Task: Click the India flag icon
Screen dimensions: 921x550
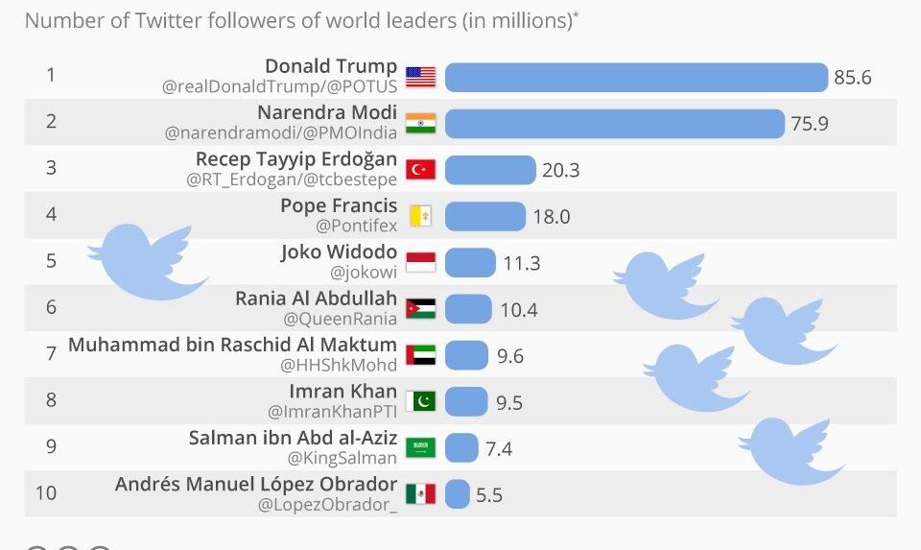Action: [420, 123]
